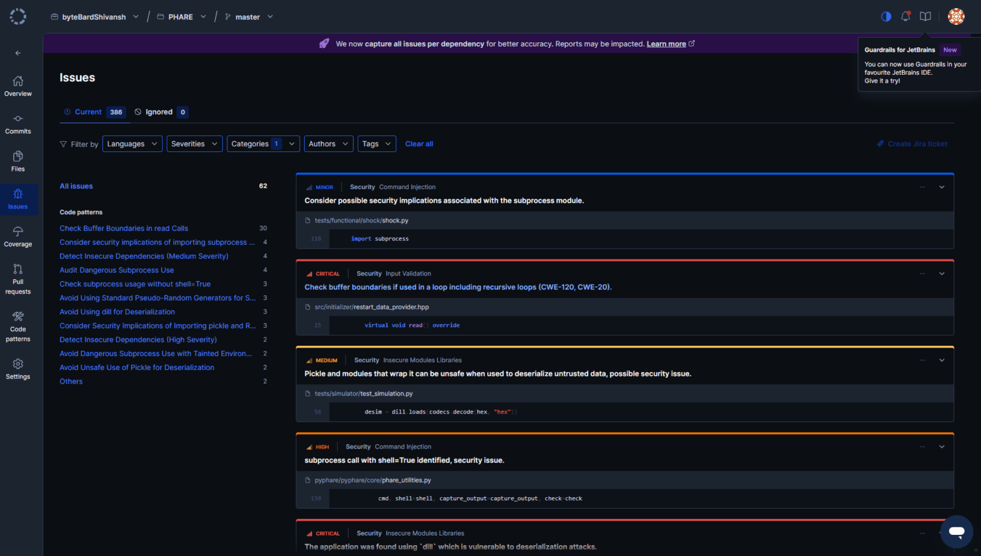Select the Commits icon in the sidebar

pos(18,123)
